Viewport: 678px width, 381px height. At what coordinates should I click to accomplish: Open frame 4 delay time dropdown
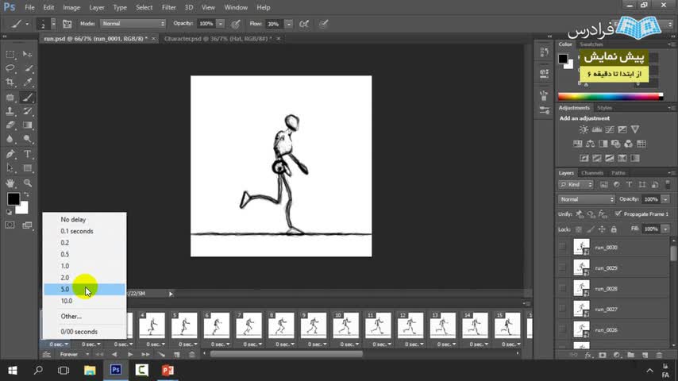point(156,344)
